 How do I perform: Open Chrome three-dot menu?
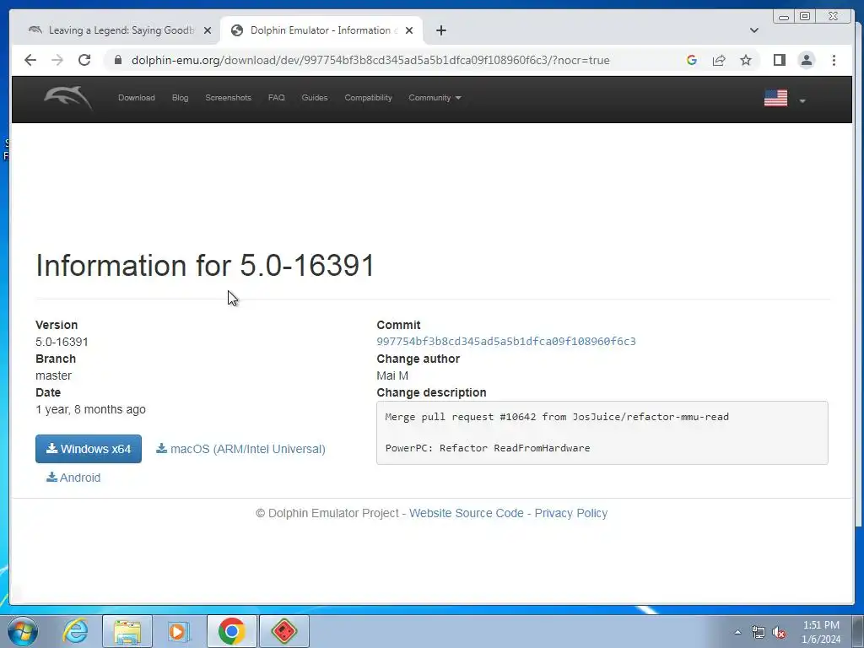point(834,60)
